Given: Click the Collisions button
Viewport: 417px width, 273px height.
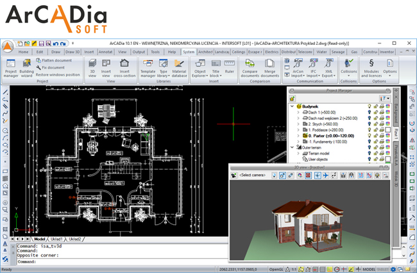Looking at the screenshot, I should [348, 68].
